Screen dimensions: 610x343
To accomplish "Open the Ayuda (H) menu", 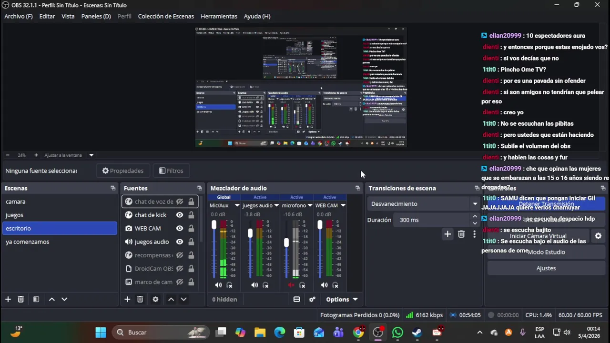I will 257,16.
